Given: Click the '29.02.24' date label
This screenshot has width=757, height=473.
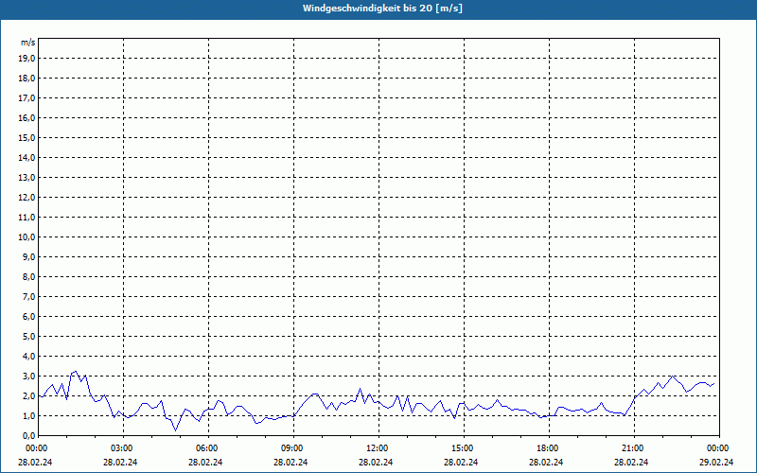Looking at the screenshot, I should click(716, 462).
